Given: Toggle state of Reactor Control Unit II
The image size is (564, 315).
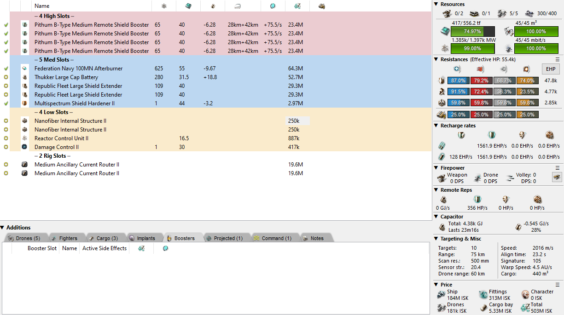Looking at the screenshot, I should click(6, 138).
